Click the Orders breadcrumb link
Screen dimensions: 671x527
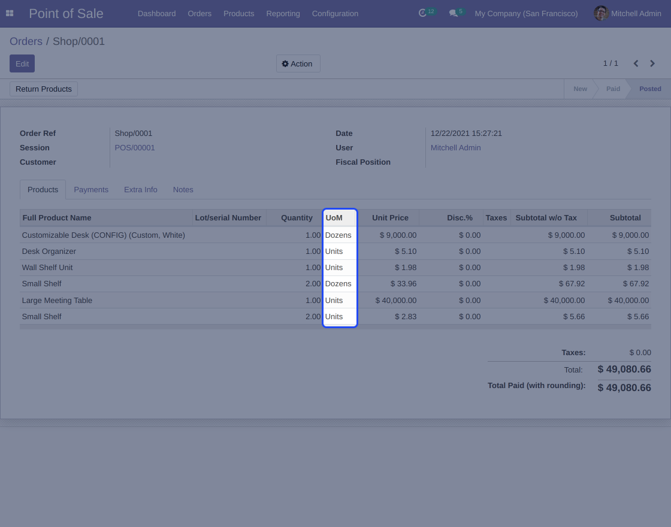26,41
